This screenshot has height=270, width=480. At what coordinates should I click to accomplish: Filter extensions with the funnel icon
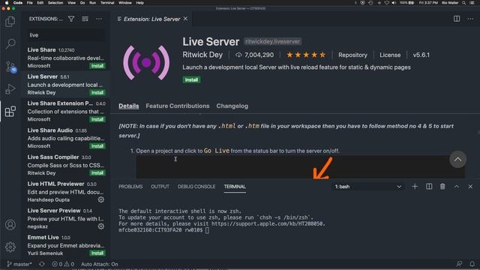tap(71, 19)
